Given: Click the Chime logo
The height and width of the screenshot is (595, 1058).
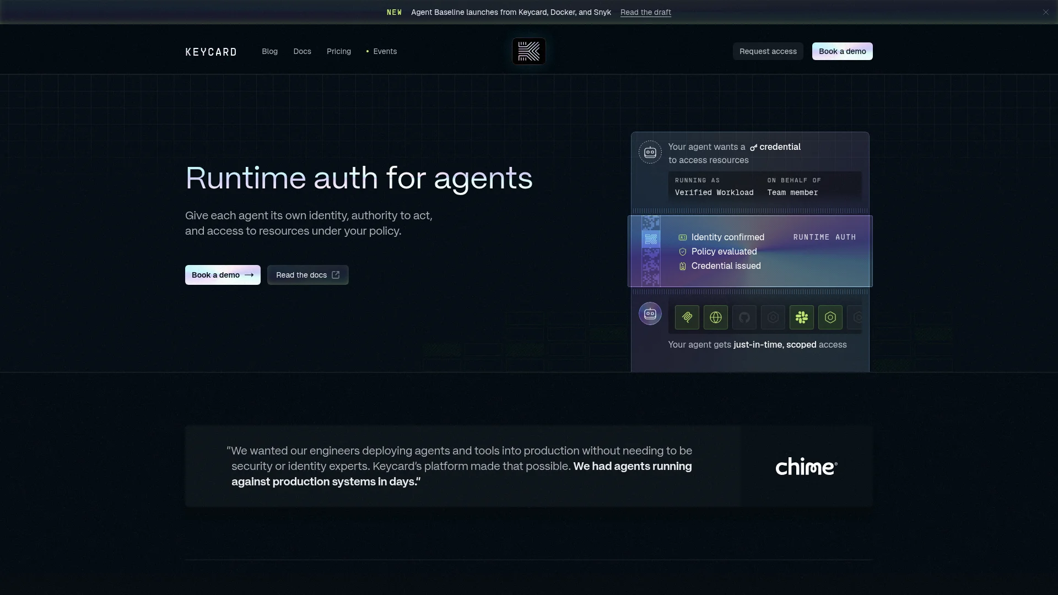Looking at the screenshot, I should pos(806,466).
